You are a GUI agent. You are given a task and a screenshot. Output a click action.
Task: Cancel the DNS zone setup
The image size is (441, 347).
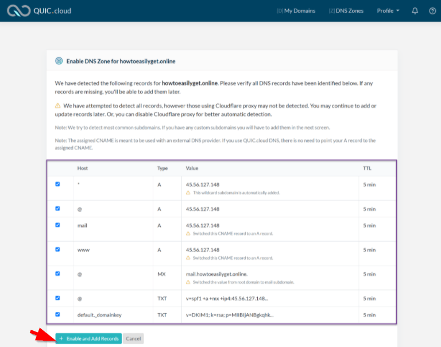point(133,338)
